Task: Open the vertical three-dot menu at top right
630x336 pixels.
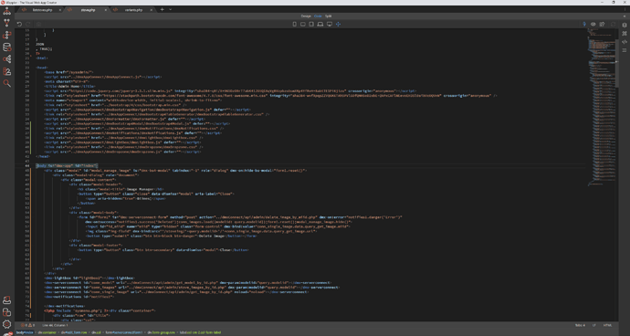Action: click(625, 10)
